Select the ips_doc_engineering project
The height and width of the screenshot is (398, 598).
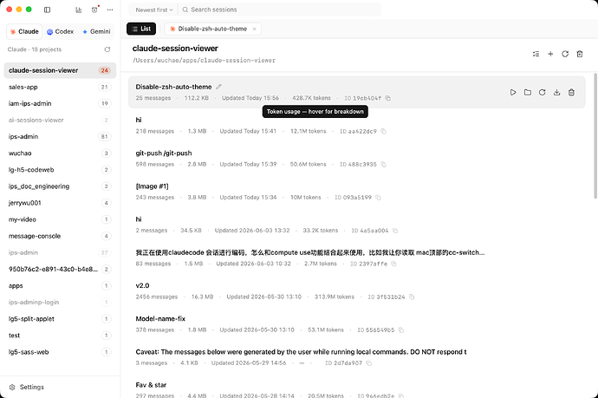(60, 186)
